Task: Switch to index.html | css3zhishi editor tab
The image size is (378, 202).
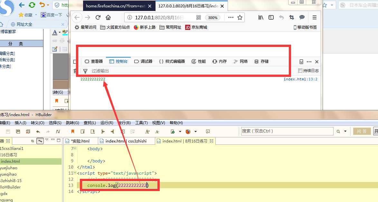Action: pyautogui.click(x=126, y=141)
